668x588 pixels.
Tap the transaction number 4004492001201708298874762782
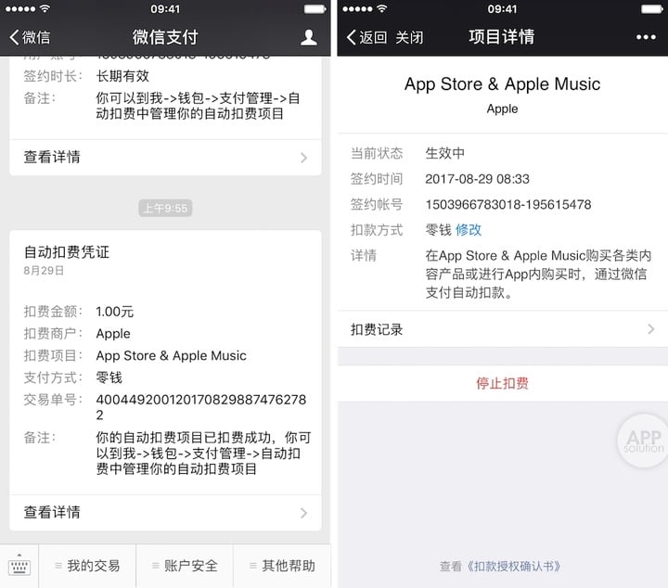(201, 406)
